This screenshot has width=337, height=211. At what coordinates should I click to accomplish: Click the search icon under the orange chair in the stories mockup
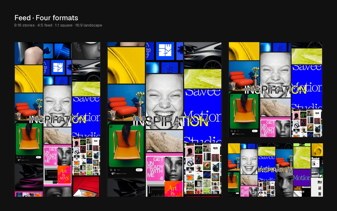[17, 157]
